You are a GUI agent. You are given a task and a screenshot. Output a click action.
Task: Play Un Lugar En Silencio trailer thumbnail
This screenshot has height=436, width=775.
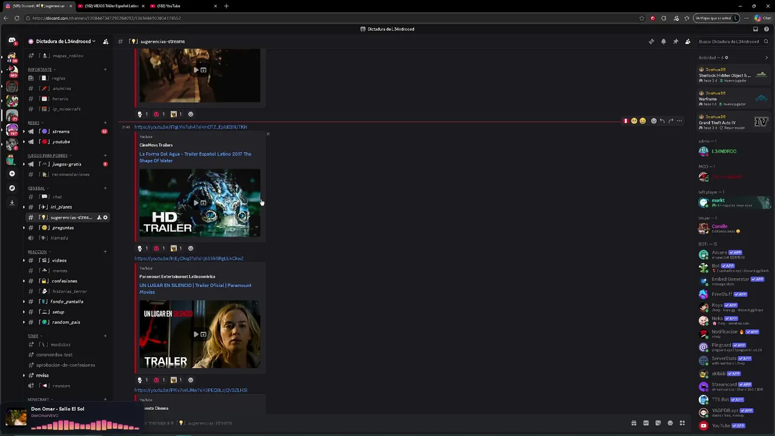[200, 334]
